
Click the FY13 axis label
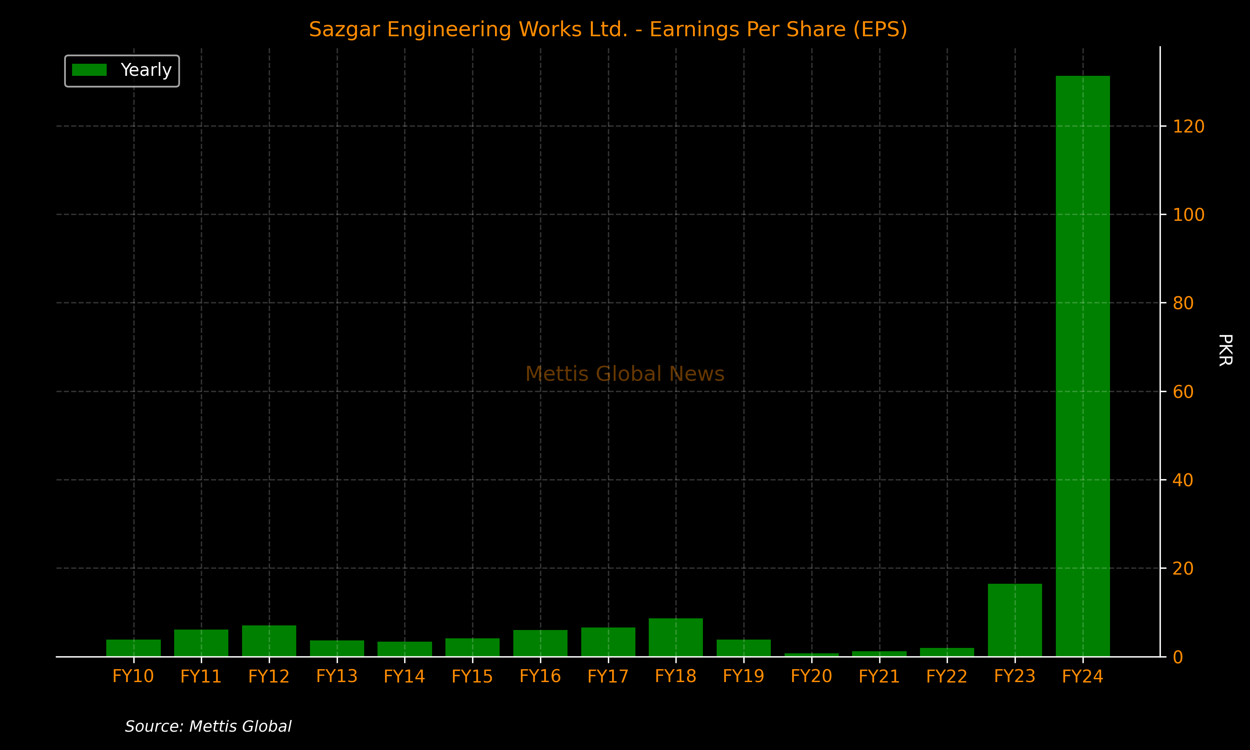(x=337, y=676)
